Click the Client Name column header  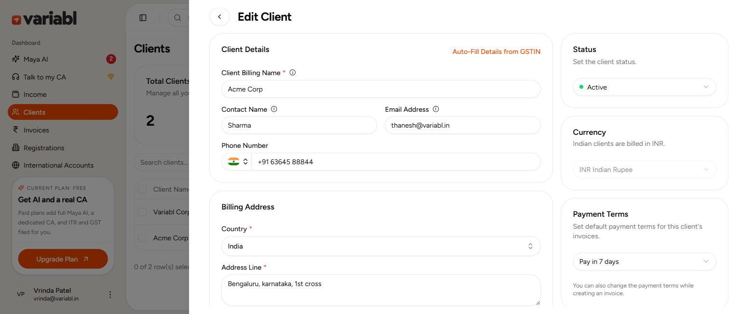[171, 189]
